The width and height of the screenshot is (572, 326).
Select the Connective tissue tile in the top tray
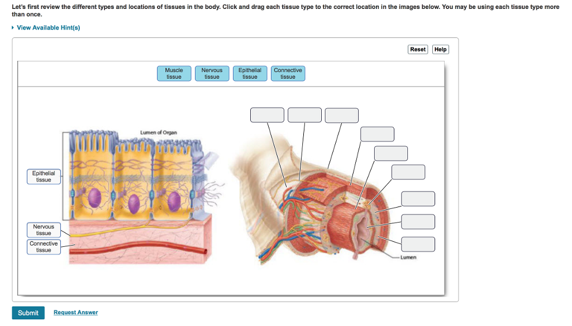[x=288, y=73]
